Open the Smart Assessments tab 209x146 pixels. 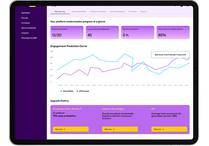point(117,12)
